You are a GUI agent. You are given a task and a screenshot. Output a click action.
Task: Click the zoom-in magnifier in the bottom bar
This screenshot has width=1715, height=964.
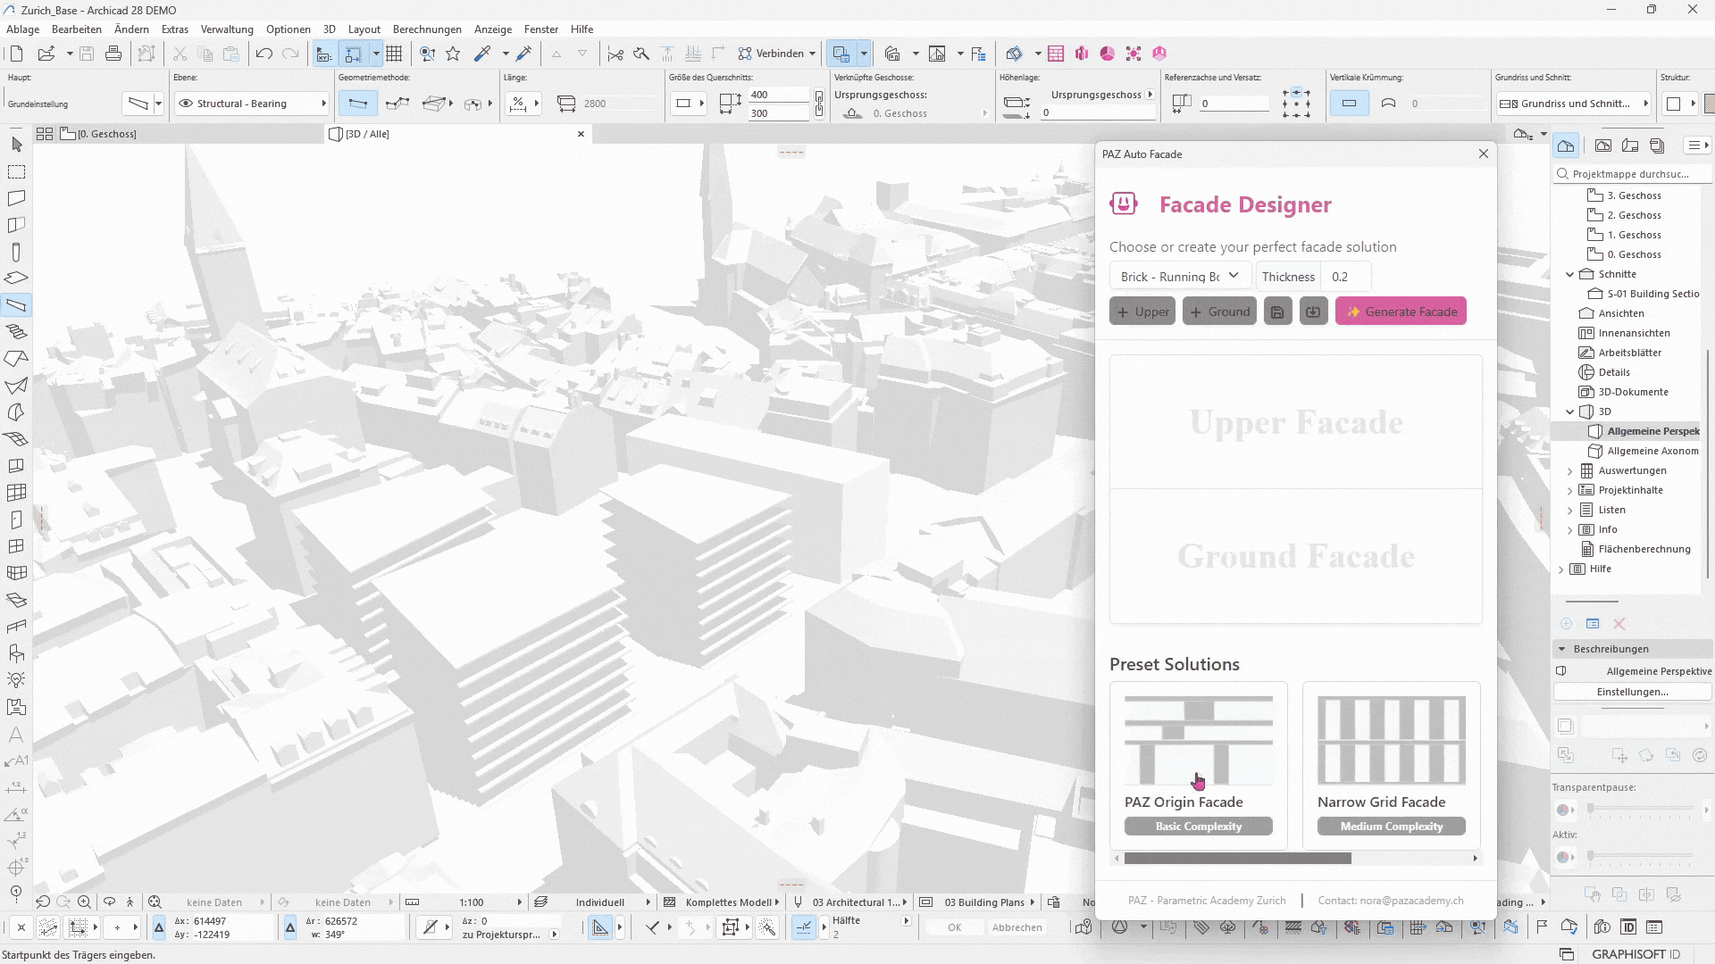84,902
